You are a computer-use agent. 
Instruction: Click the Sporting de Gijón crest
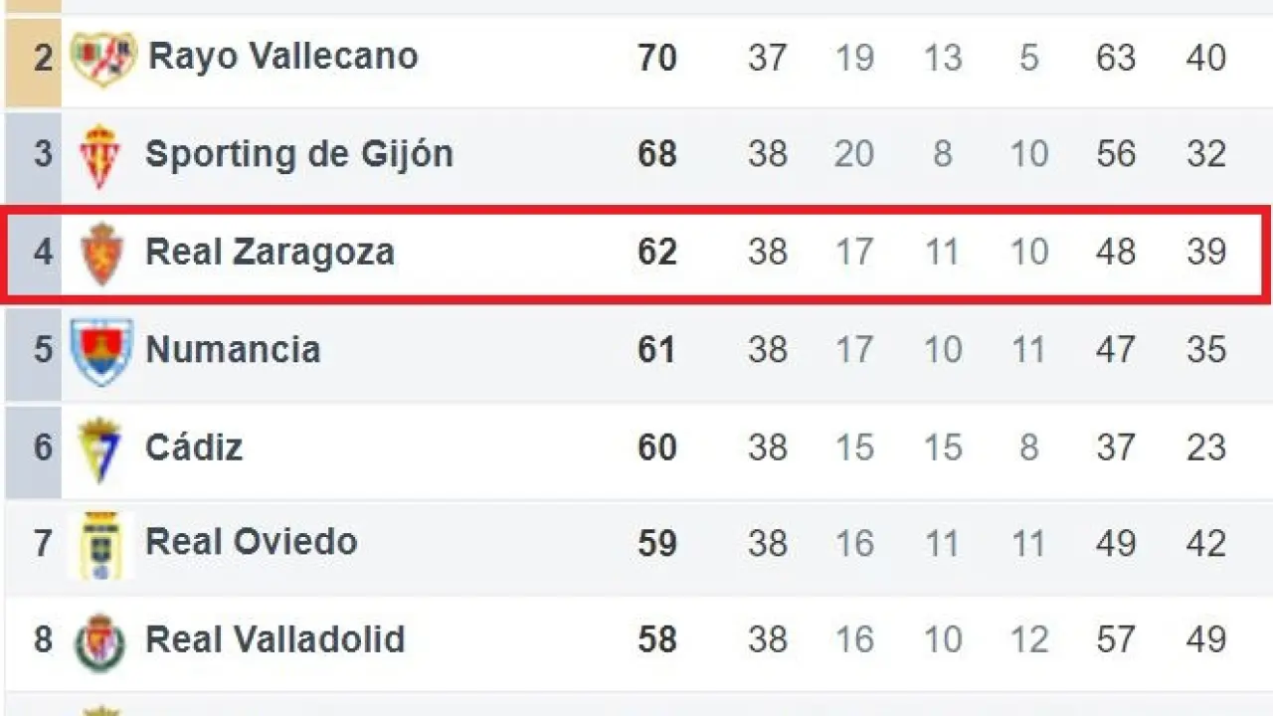pos(100,155)
